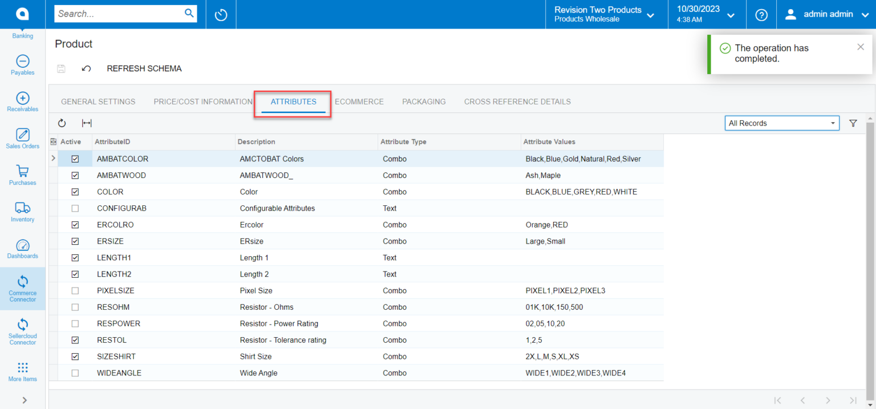The image size is (876, 409).
Task: Click the admin user profile icon
Action: [x=790, y=14]
